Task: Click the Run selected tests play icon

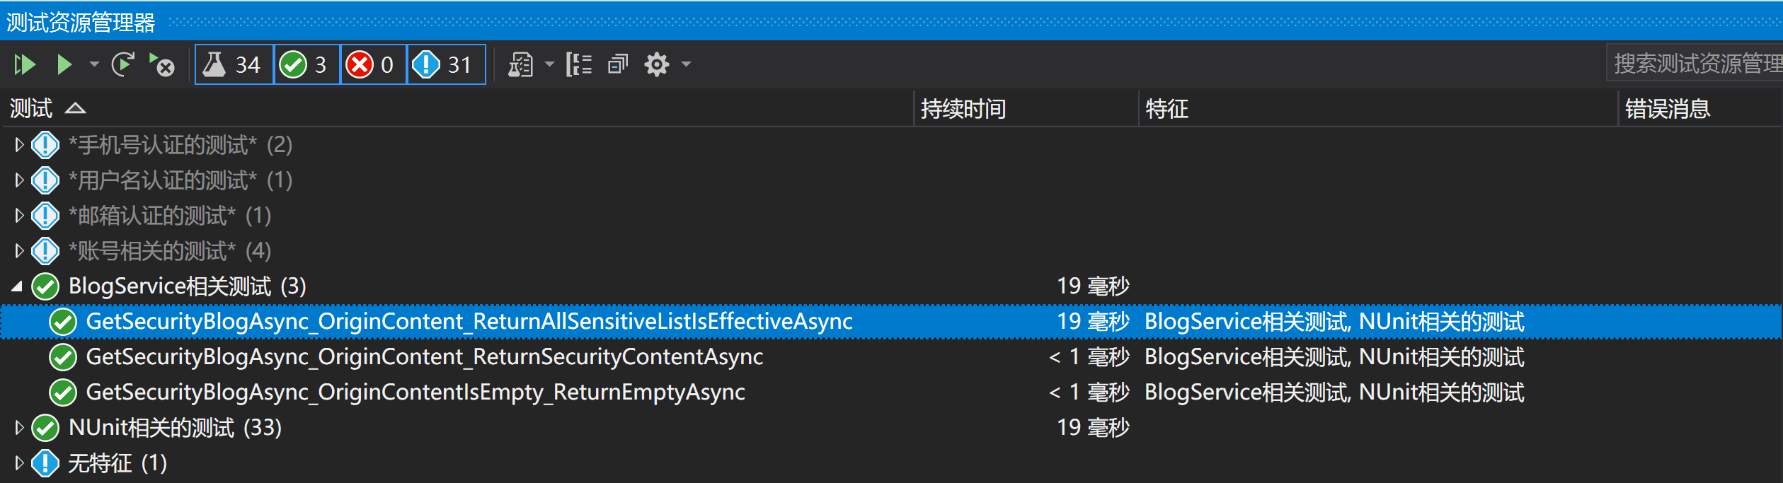Action: [64, 65]
